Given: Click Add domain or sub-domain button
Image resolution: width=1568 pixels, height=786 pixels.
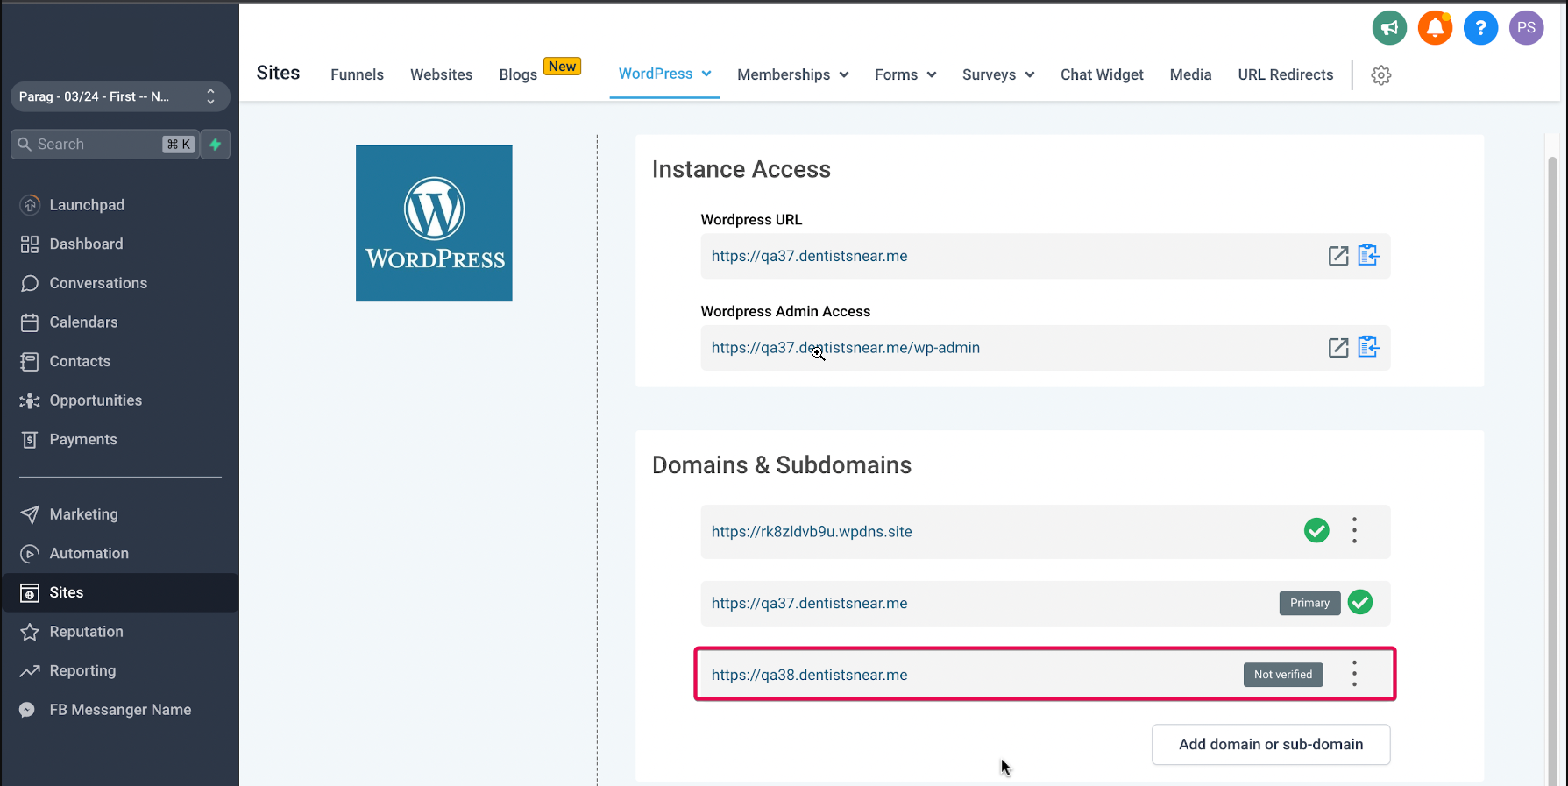Looking at the screenshot, I should (1271, 744).
